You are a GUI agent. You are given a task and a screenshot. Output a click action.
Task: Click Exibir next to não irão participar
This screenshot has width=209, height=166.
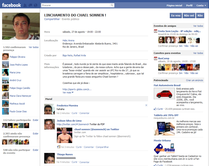36,150
